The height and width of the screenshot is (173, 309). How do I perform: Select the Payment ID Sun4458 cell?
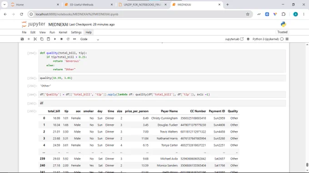219,132
